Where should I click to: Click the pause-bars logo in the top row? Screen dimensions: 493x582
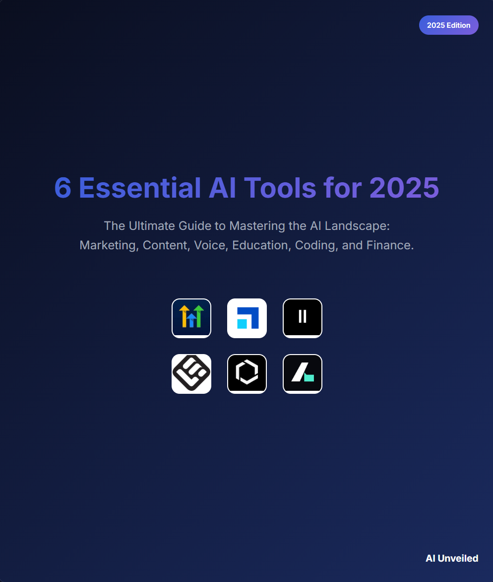303,318
